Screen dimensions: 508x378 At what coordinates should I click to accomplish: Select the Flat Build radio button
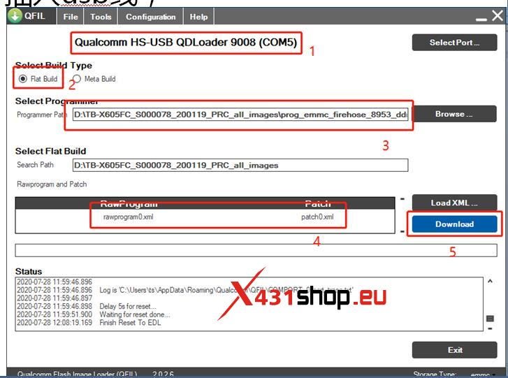22,79
